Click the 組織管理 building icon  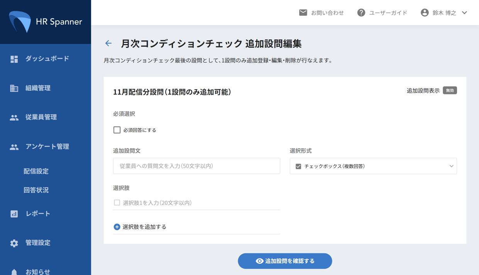(14, 88)
